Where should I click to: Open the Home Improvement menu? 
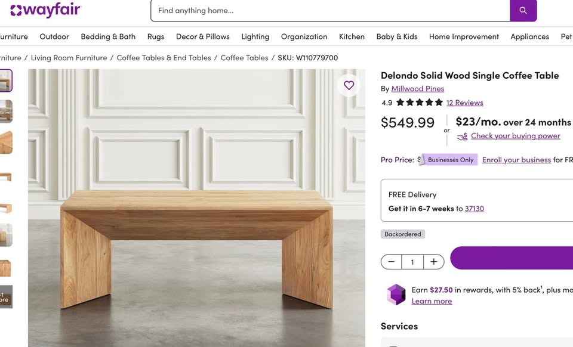click(464, 36)
